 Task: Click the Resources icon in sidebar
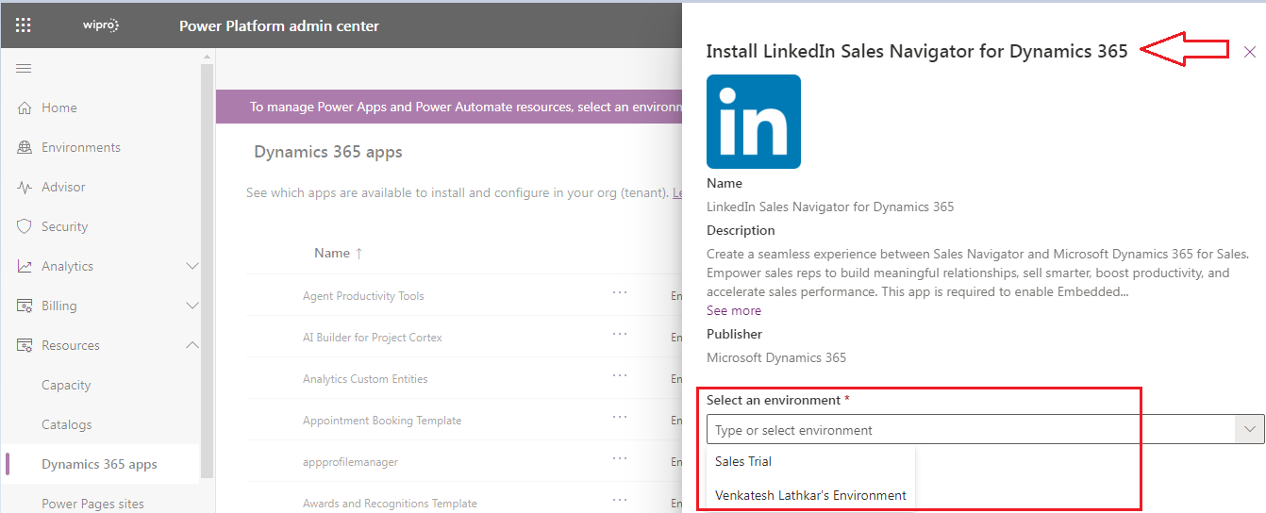coord(25,345)
